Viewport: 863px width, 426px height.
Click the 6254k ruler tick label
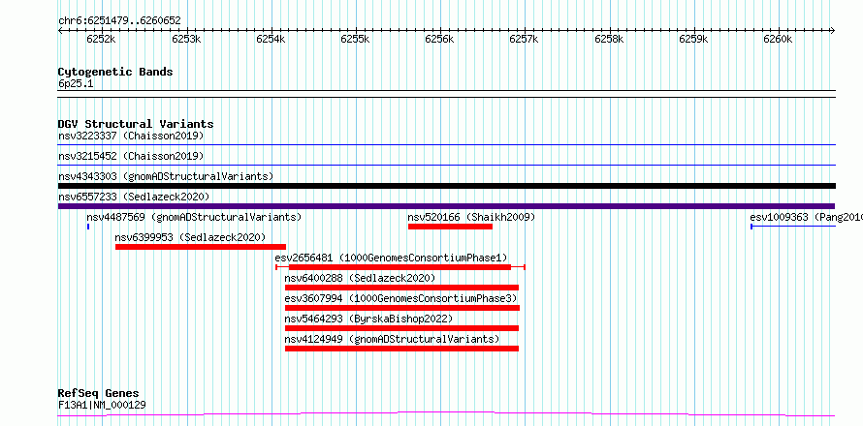point(271,39)
